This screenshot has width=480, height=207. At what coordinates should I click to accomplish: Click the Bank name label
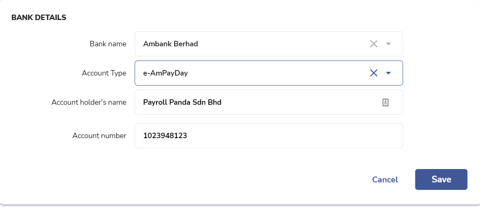point(108,44)
